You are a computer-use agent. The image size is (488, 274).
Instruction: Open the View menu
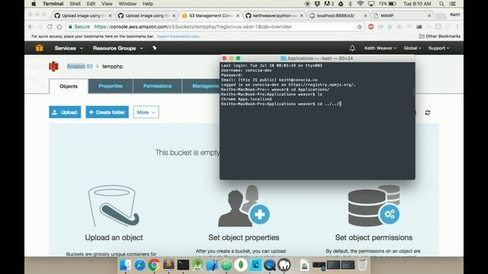coord(107,4)
